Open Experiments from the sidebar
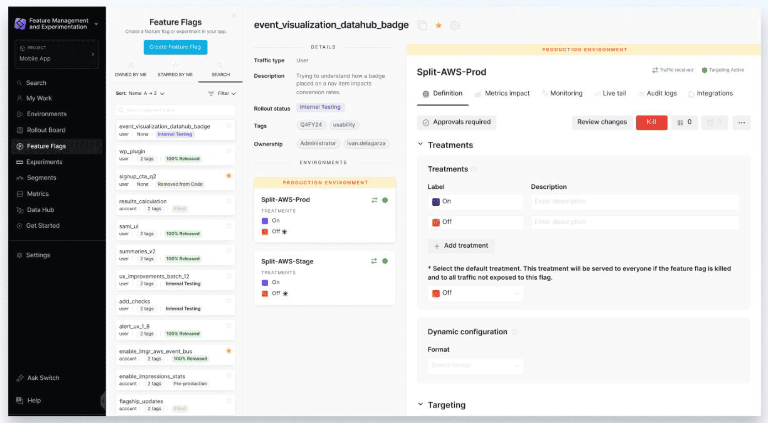The image size is (768, 423). pyautogui.click(x=44, y=162)
